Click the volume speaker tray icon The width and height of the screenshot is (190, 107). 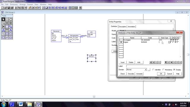coord(176,105)
